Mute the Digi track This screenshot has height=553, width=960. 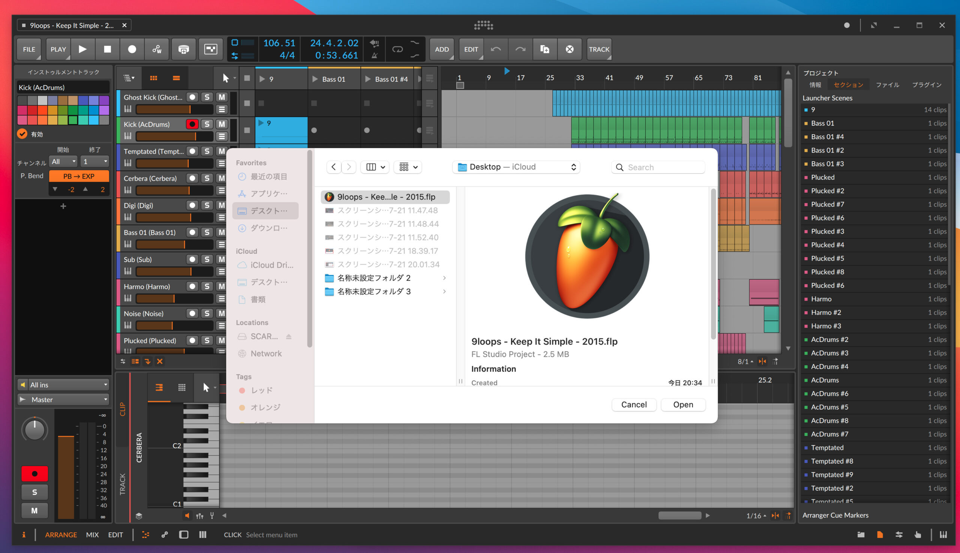tap(222, 205)
